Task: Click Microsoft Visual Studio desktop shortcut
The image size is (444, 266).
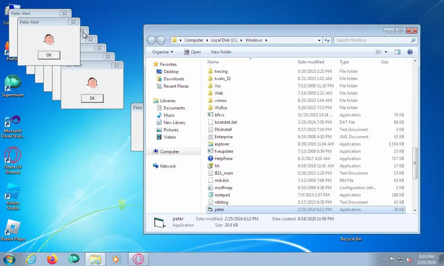Action: tap(13, 127)
